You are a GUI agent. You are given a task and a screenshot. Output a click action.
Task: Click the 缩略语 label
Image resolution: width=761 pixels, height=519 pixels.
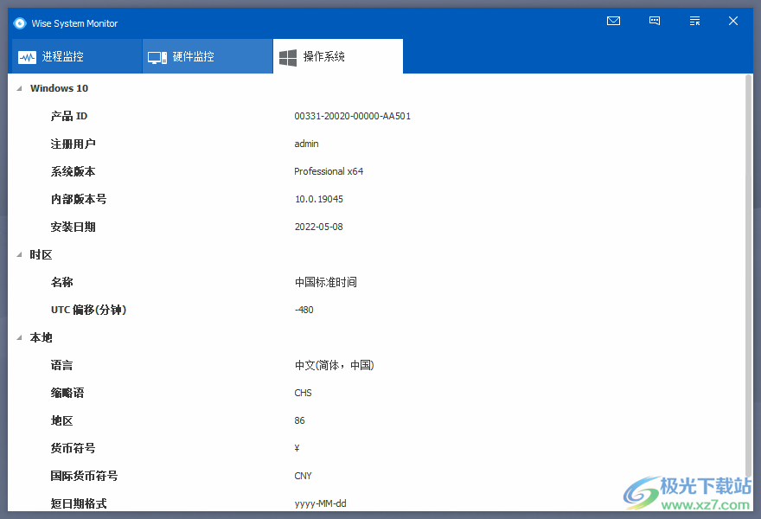[67, 393]
